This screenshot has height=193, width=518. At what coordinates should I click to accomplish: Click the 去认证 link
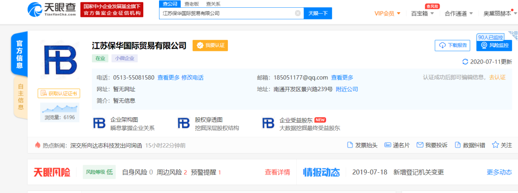497,77
